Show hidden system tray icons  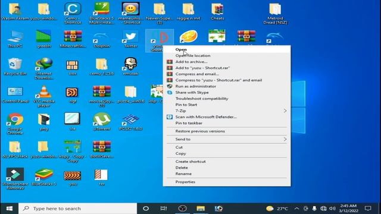coord(296,209)
